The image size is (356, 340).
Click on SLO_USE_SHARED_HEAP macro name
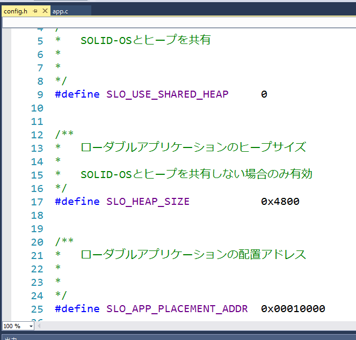pos(167,94)
